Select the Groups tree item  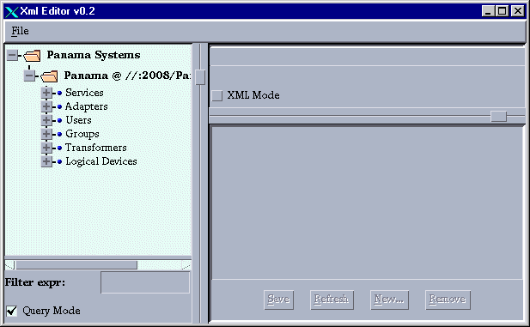(82, 134)
